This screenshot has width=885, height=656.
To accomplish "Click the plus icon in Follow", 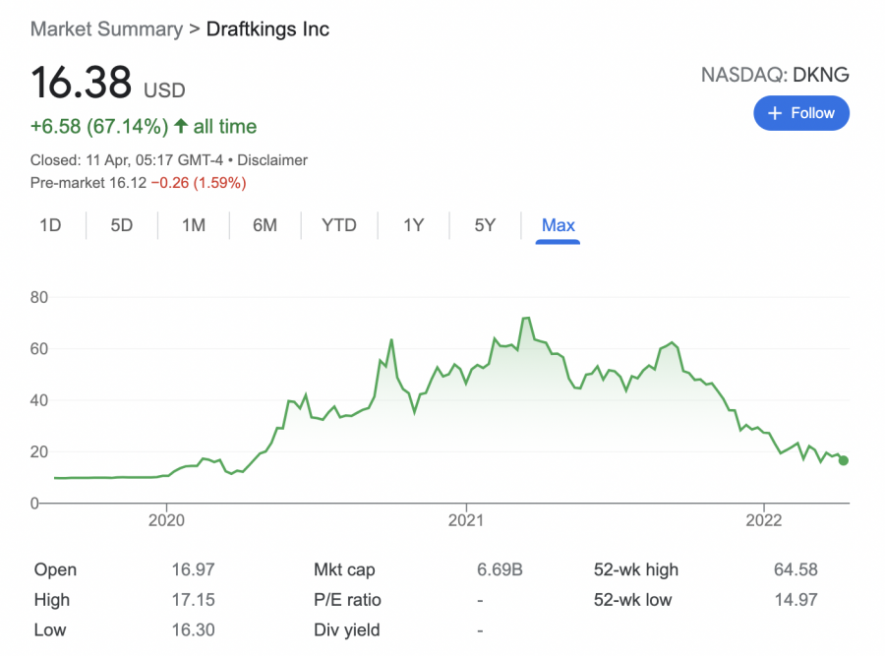I will pyautogui.click(x=775, y=113).
